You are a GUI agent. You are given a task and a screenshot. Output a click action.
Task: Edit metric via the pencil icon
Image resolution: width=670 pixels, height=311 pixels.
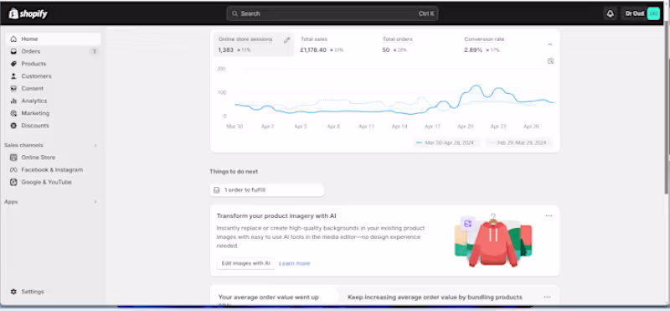pyautogui.click(x=286, y=40)
